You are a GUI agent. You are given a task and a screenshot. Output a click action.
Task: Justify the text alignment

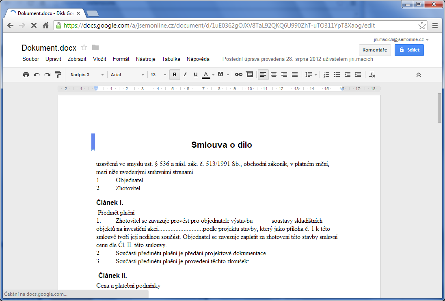pyautogui.click(x=295, y=75)
